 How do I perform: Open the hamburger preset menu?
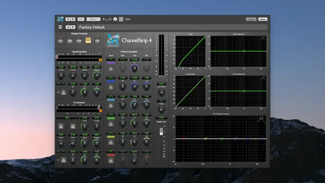pos(60,27)
